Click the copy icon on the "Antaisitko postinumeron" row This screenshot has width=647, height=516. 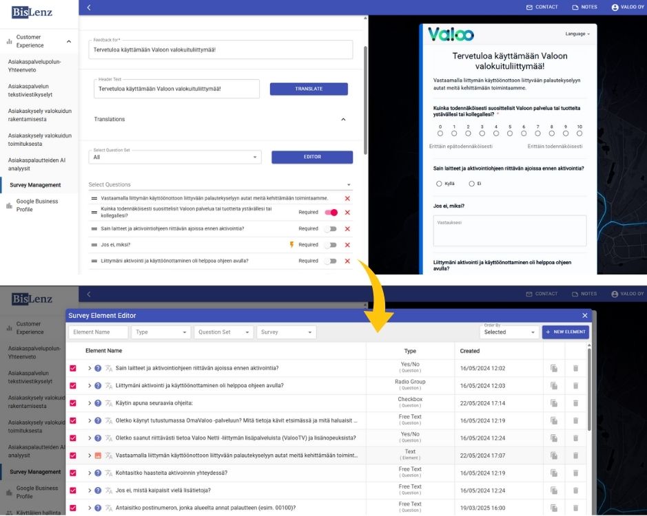554,508
